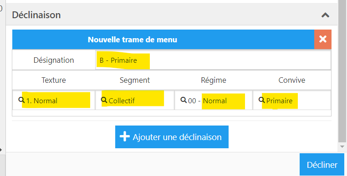Select the Primaire convive value
Screen dimensions: 347x176
click(x=279, y=101)
